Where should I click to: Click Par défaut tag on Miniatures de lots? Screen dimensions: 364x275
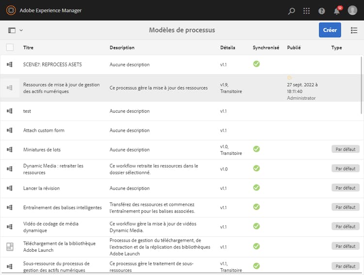[x=346, y=149]
